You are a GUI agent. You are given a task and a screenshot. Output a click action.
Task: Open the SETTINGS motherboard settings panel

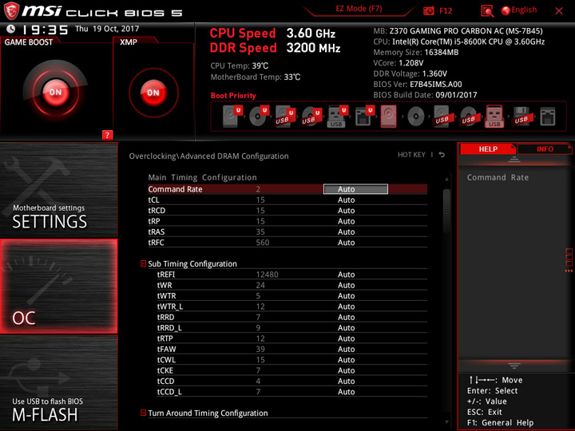58,189
